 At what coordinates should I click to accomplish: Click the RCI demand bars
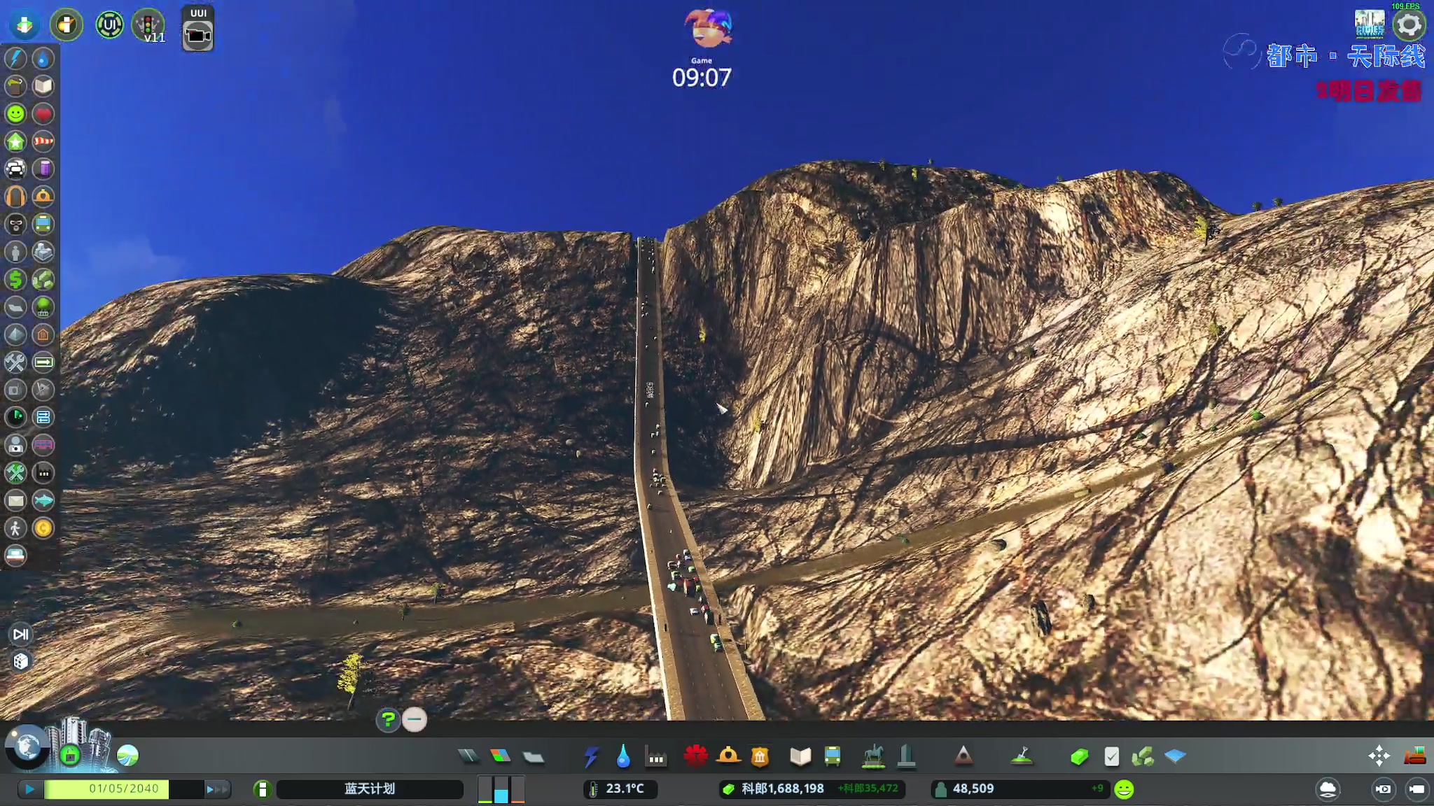click(501, 789)
